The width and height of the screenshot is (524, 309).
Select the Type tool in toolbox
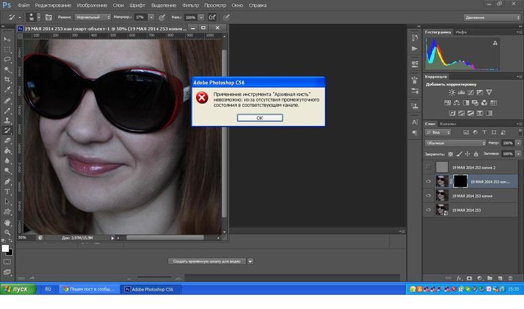(7, 192)
